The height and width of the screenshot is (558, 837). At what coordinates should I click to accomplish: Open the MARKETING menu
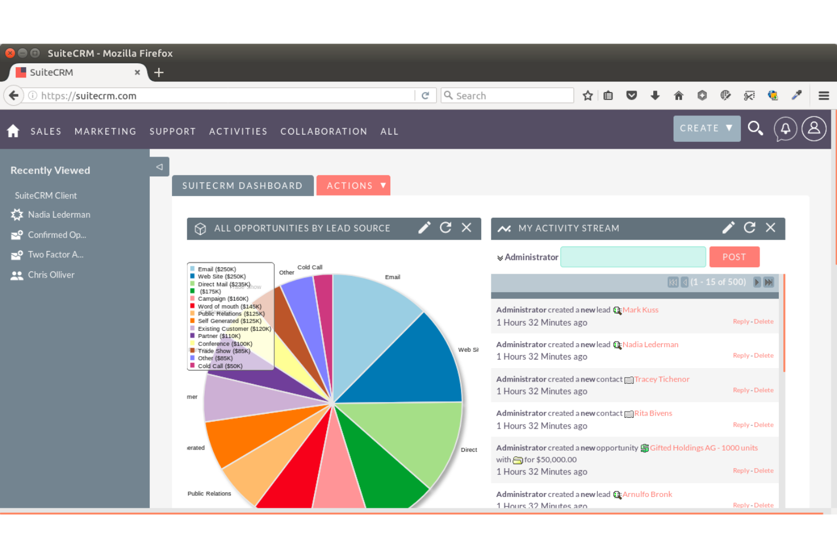click(105, 131)
